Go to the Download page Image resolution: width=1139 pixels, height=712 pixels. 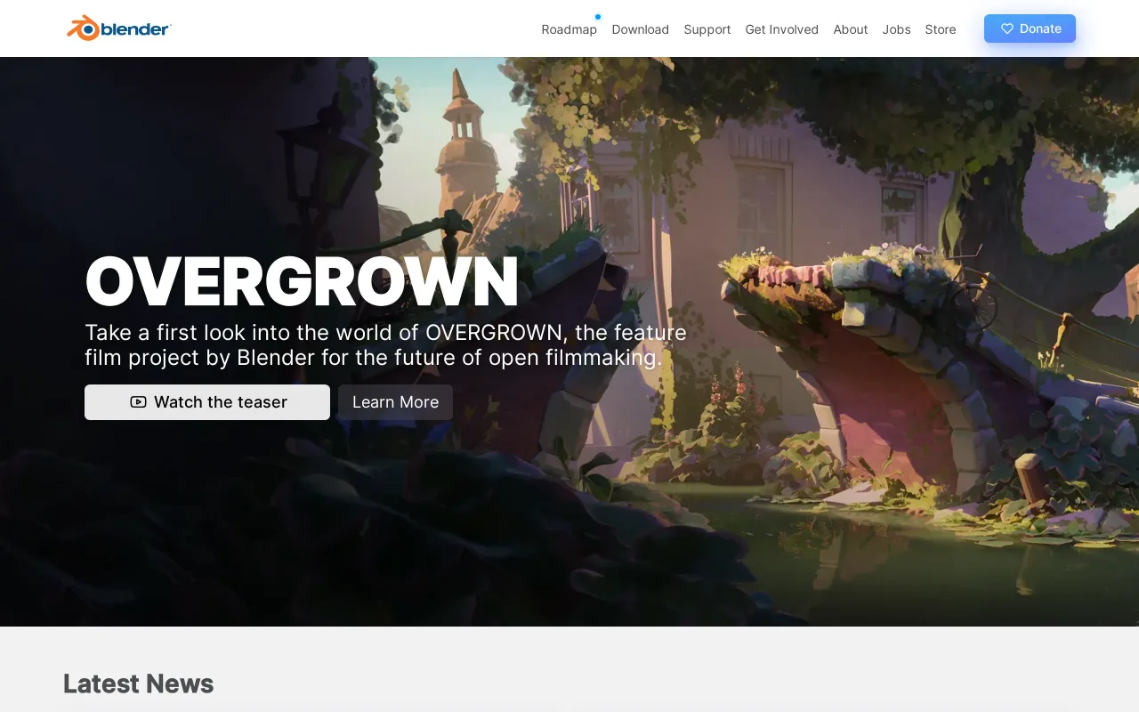click(640, 29)
